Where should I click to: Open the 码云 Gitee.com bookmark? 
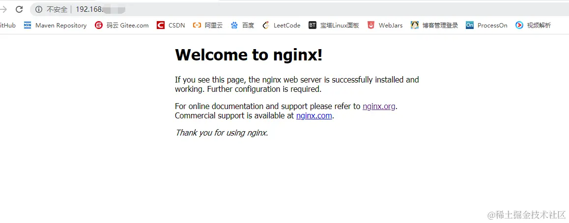click(122, 26)
